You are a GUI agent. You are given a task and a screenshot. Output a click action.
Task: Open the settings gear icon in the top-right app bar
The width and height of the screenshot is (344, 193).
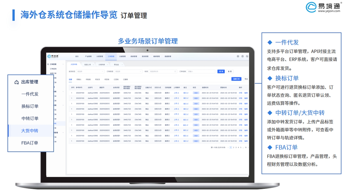(238, 56)
